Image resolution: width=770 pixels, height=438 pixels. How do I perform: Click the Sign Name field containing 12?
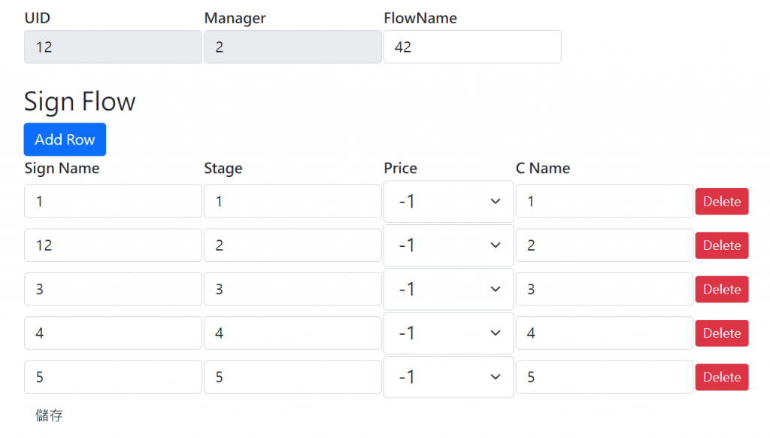point(113,245)
